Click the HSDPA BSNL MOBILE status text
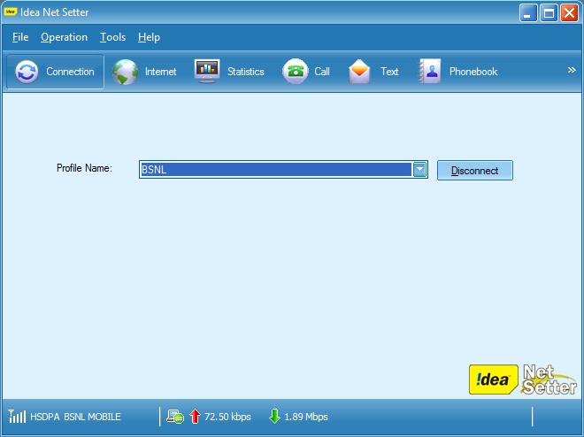This screenshot has height=437, width=584. pos(75,417)
